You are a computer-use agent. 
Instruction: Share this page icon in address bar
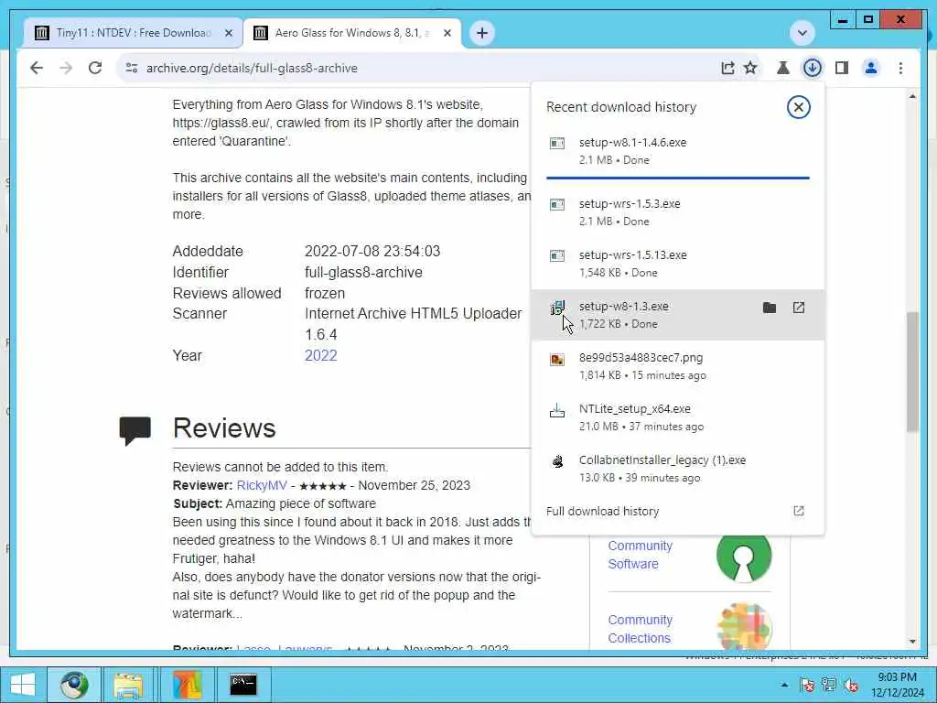pos(727,68)
